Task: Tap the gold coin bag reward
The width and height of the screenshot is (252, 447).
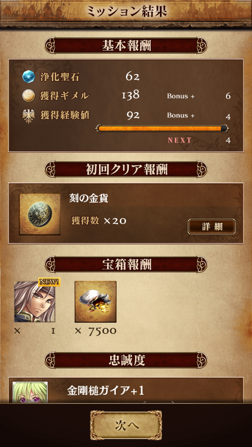Action: [96, 302]
